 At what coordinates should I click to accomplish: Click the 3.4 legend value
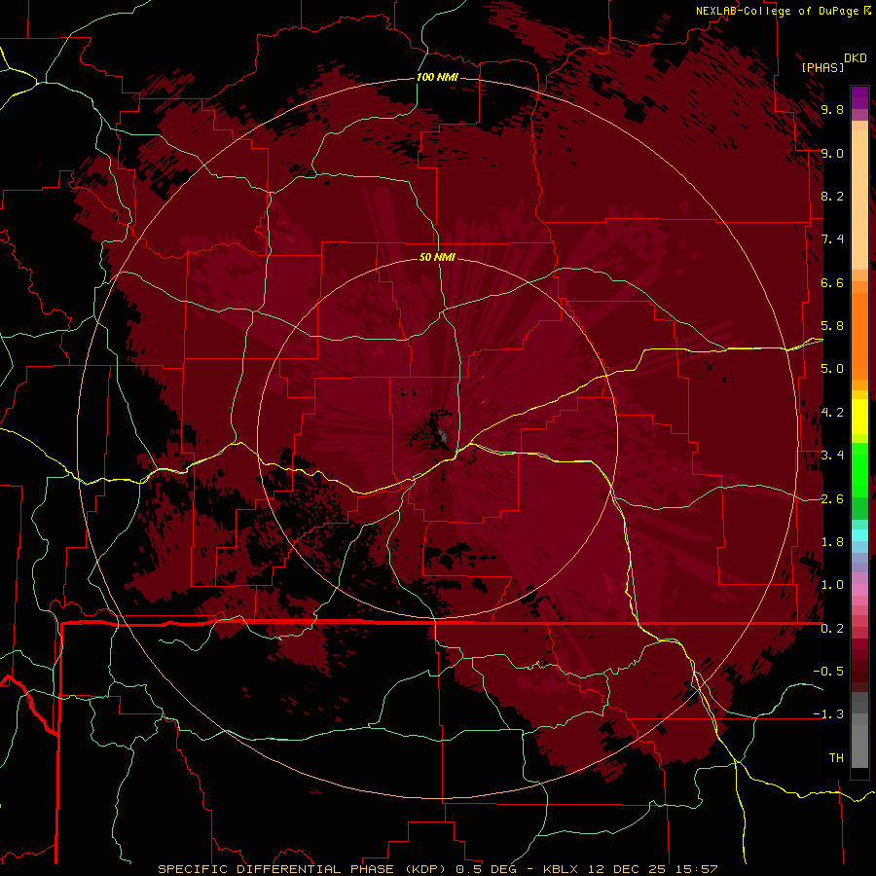point(832,456)
